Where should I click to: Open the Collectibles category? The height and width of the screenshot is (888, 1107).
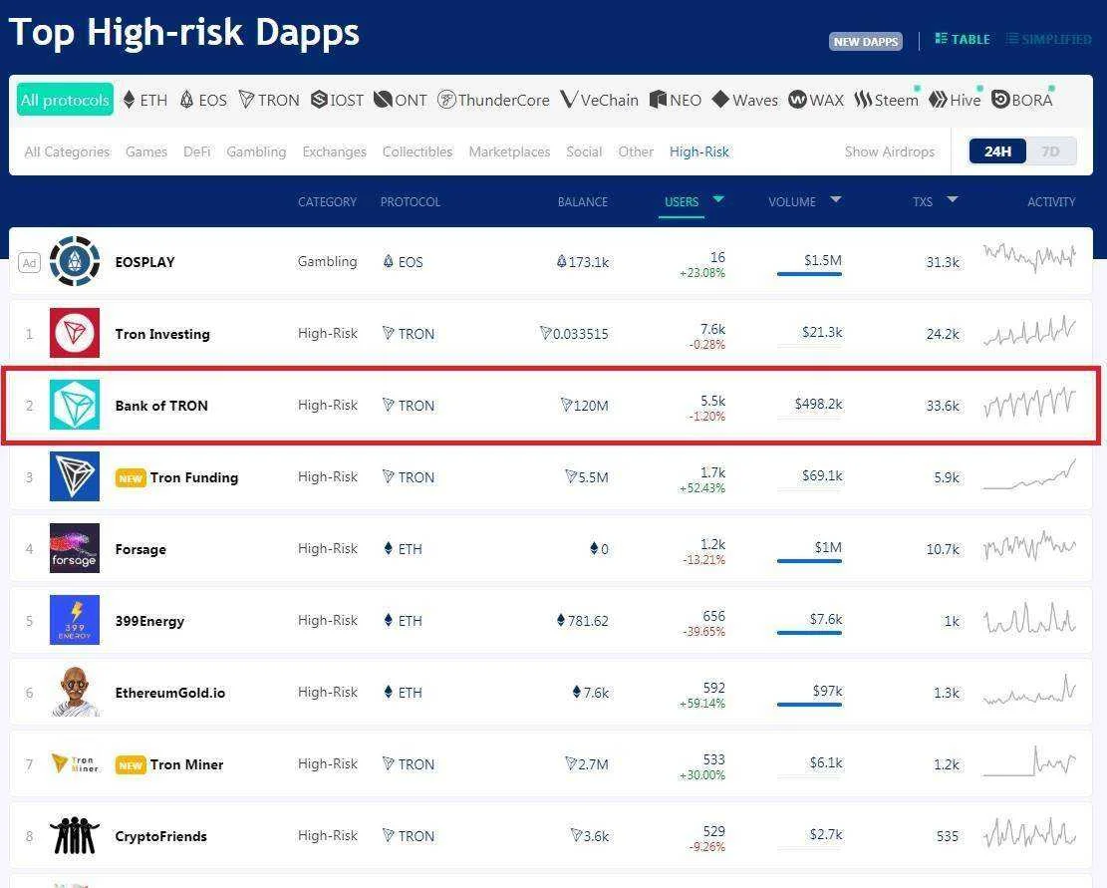tap(417, 151)
